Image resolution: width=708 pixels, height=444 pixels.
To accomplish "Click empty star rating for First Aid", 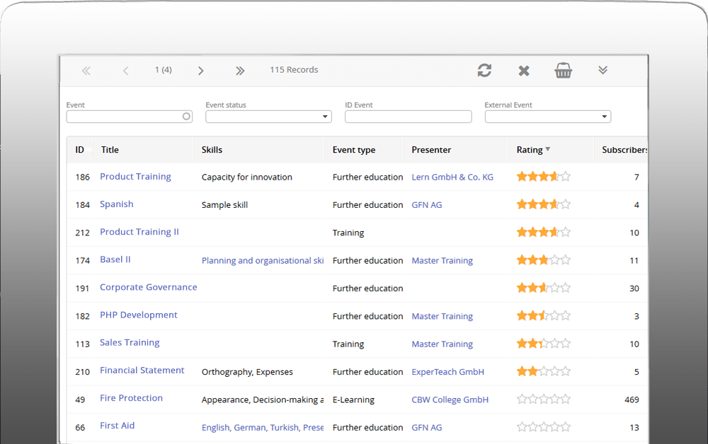I will click(544, 427).
